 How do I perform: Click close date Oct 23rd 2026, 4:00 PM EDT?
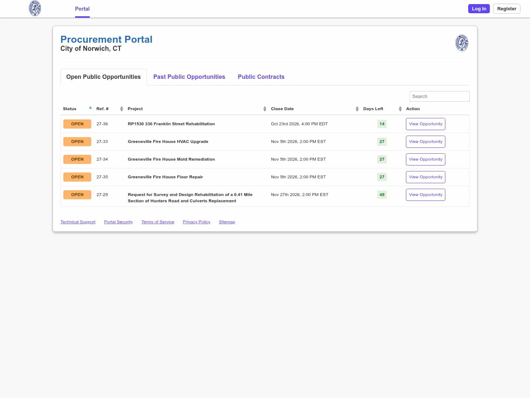(299, 124)
